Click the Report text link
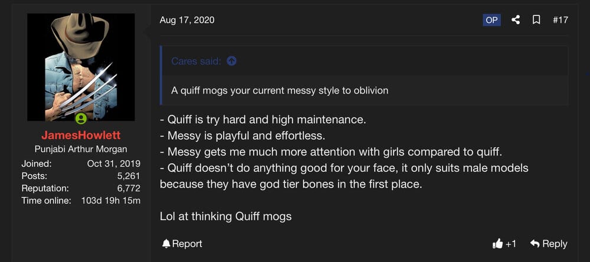 coord(187,244)
